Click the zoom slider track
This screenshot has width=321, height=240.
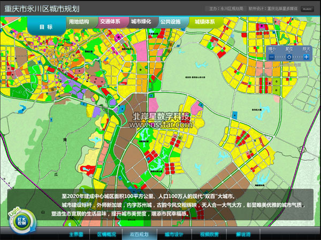(x=281, y=56)
